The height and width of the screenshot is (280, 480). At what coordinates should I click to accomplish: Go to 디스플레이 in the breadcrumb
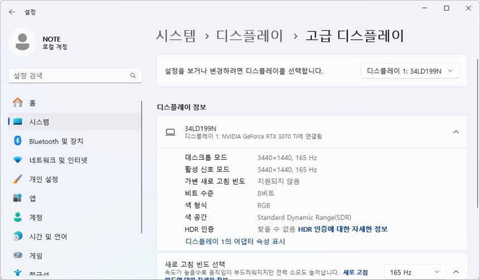pos(249,36)
